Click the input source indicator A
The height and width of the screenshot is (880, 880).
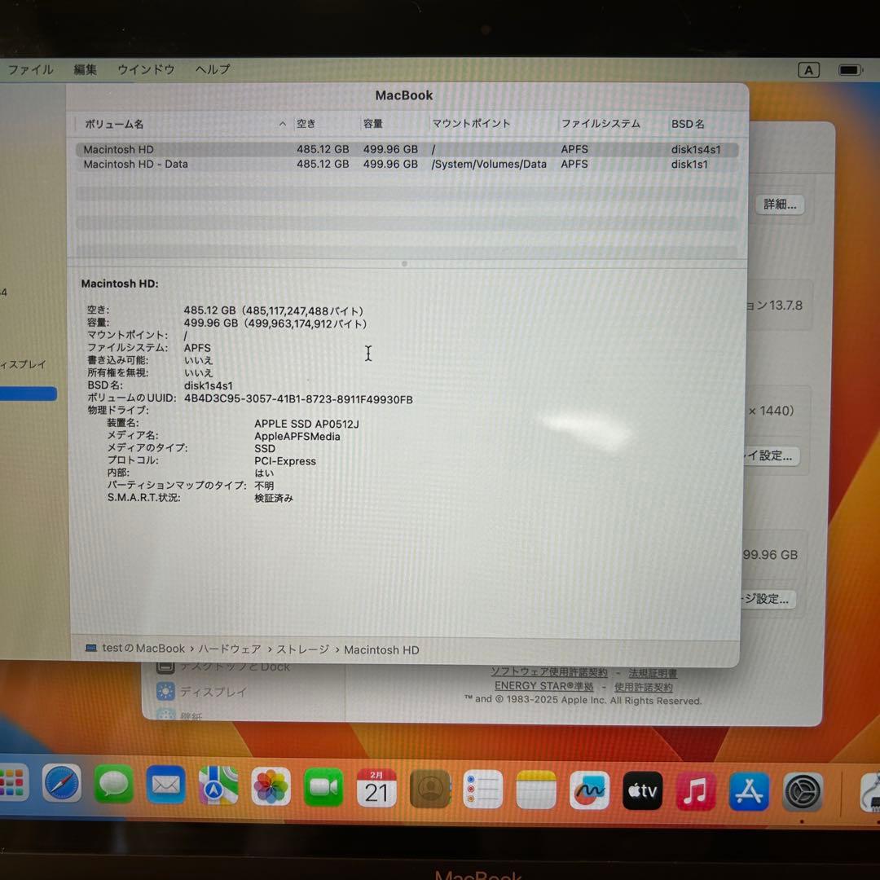point(807,69)
